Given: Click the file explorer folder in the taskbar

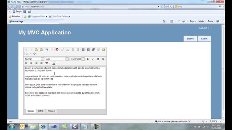Looking at the screenshot, I should 33,127.
